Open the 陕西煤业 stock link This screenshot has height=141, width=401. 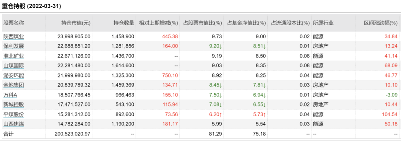[14, 36]
